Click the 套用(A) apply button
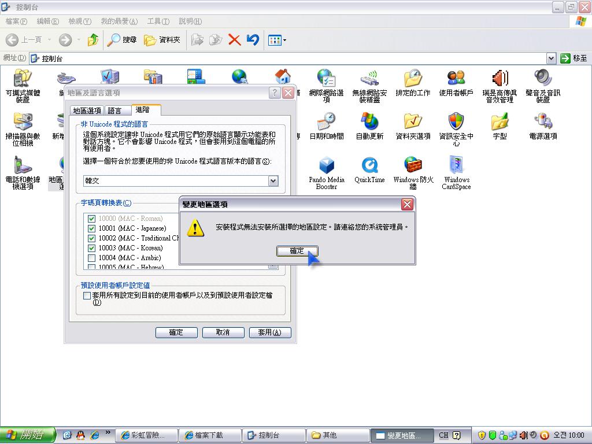This screenshot has height=444, width=592. [269, 332]
